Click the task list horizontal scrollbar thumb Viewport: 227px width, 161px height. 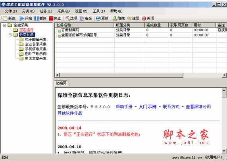pyautogui.click(x=121, y=75)
